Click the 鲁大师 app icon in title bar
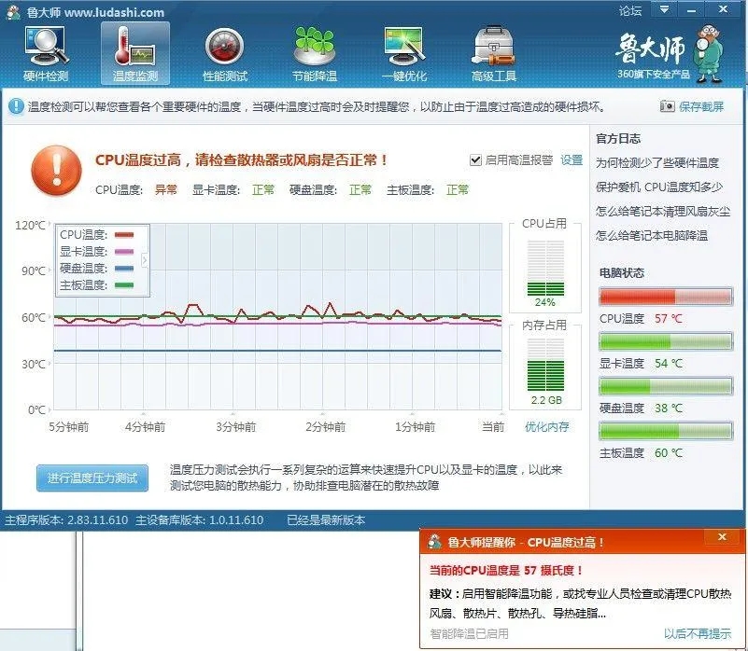The width and height of the screenshot is (748, 651). [13, 12]
